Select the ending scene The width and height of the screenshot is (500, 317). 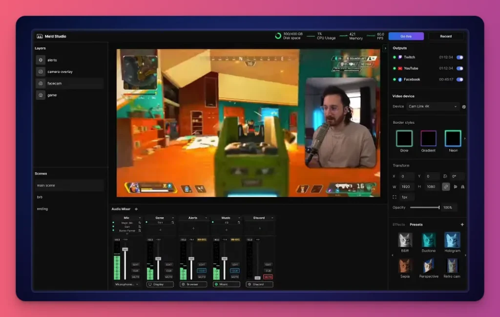click(69, 209)
